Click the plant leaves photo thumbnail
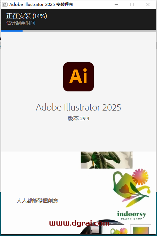Viewport: 157px width, 236px height. point(107,160)
